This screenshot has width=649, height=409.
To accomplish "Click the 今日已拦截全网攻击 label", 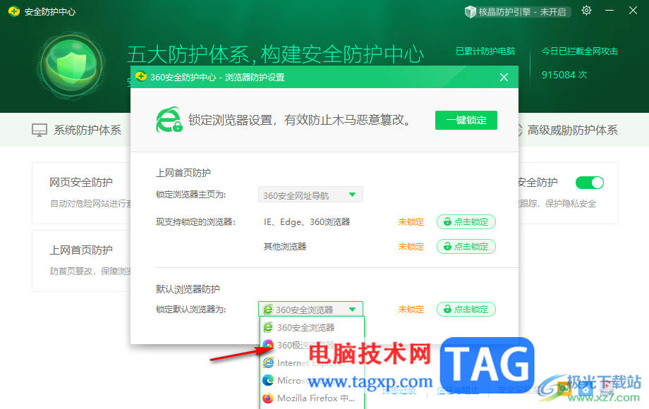I will click(579, 51).
